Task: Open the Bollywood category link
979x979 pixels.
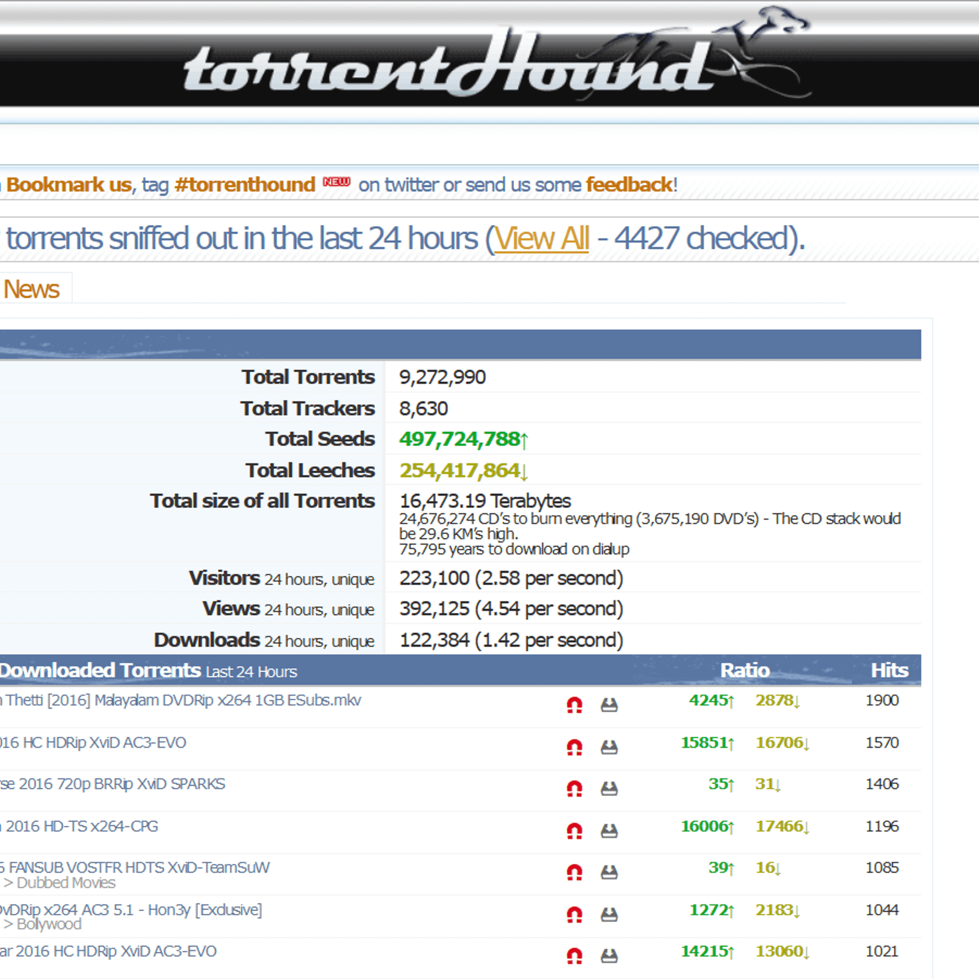Action: click(49, 924)
